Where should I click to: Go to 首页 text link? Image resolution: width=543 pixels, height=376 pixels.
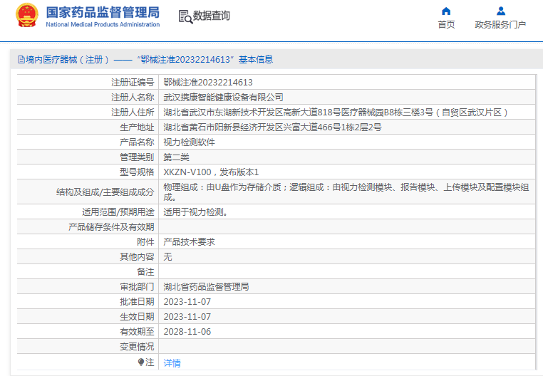(446, 25)
